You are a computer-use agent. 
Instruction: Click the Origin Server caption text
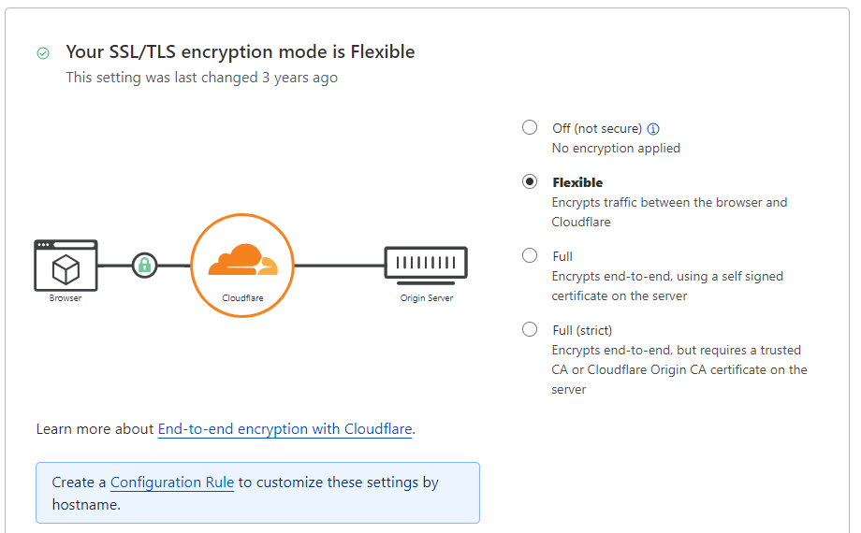(427, 298)
